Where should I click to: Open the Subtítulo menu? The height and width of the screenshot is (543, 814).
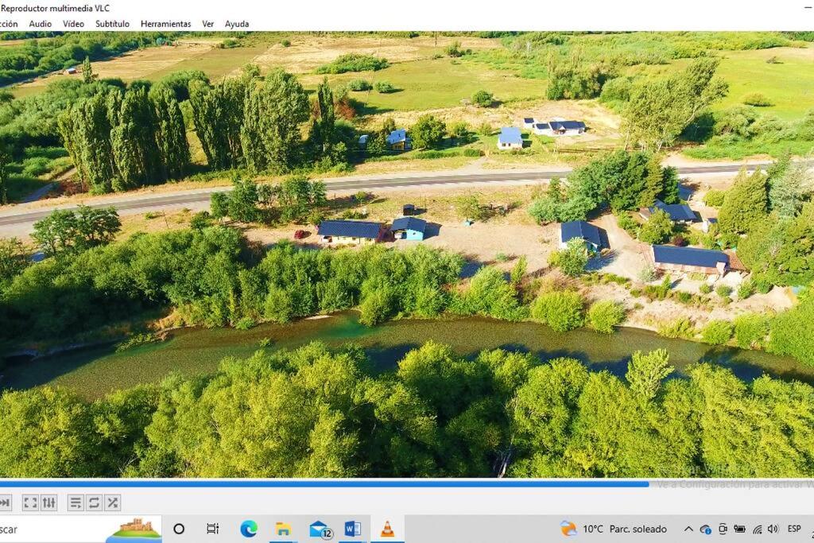click(112, 24)
